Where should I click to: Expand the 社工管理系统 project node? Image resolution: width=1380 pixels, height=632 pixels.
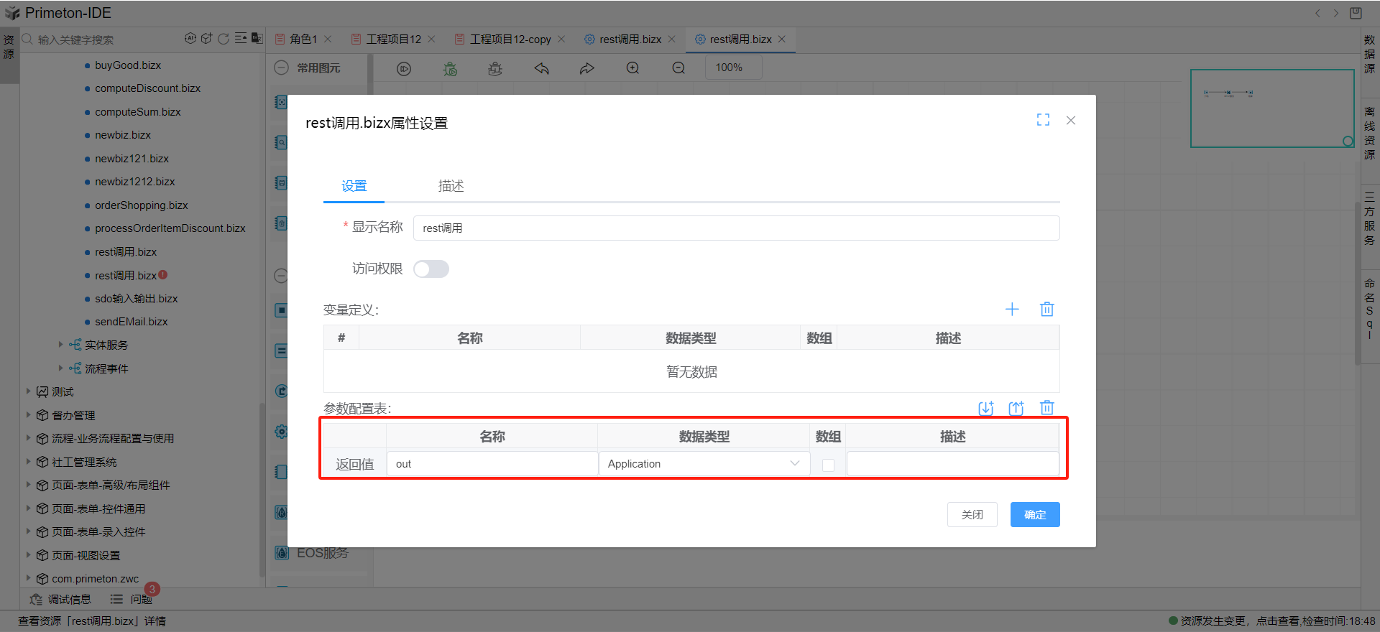click(x=28, y=462)
